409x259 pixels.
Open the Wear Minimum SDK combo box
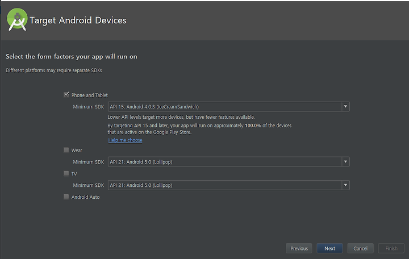pos(228,162)
